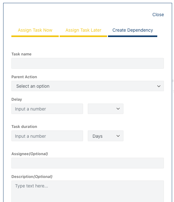Viewport: 174px width, 202px height.
Task: Open the Parent Action 'Select an option' dropdown
Action: click(x=87, y=86)
